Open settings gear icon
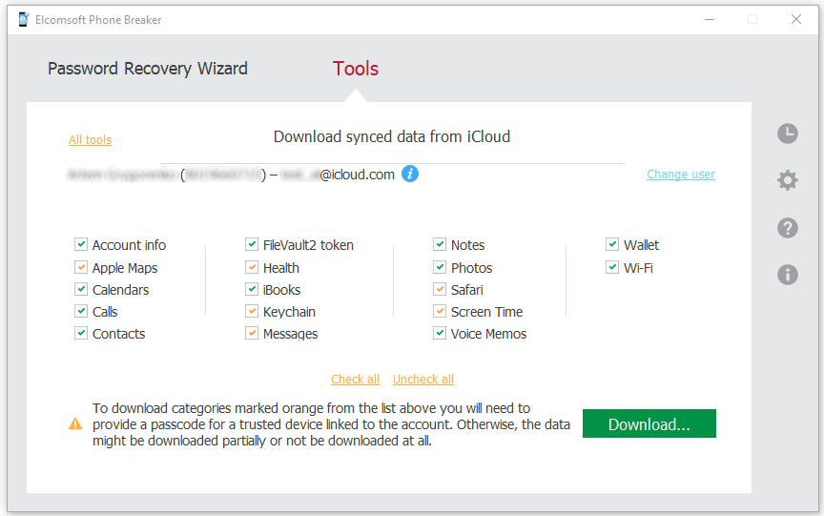This screenshot has height=516, width=824. (x=787, y=180)
